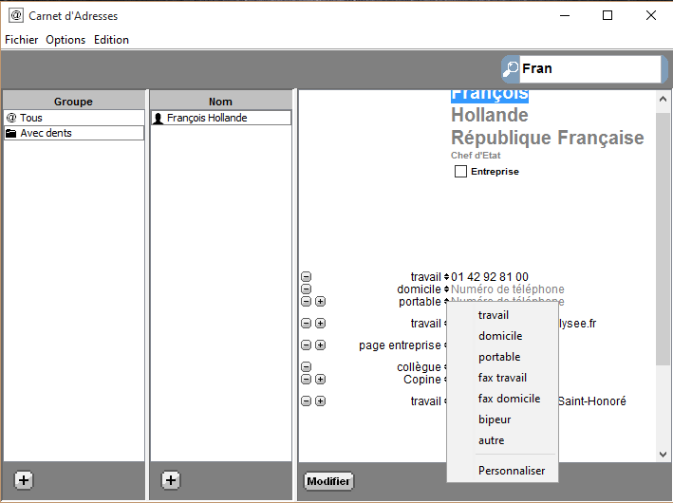Add a new contact under the Nom column
Screen dimensions: 673x503
pyautogui.click(x=171, y=480)
